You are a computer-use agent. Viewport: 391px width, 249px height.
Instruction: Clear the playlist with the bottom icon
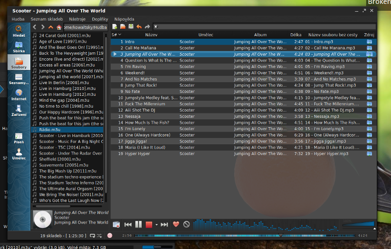[116, 225]
